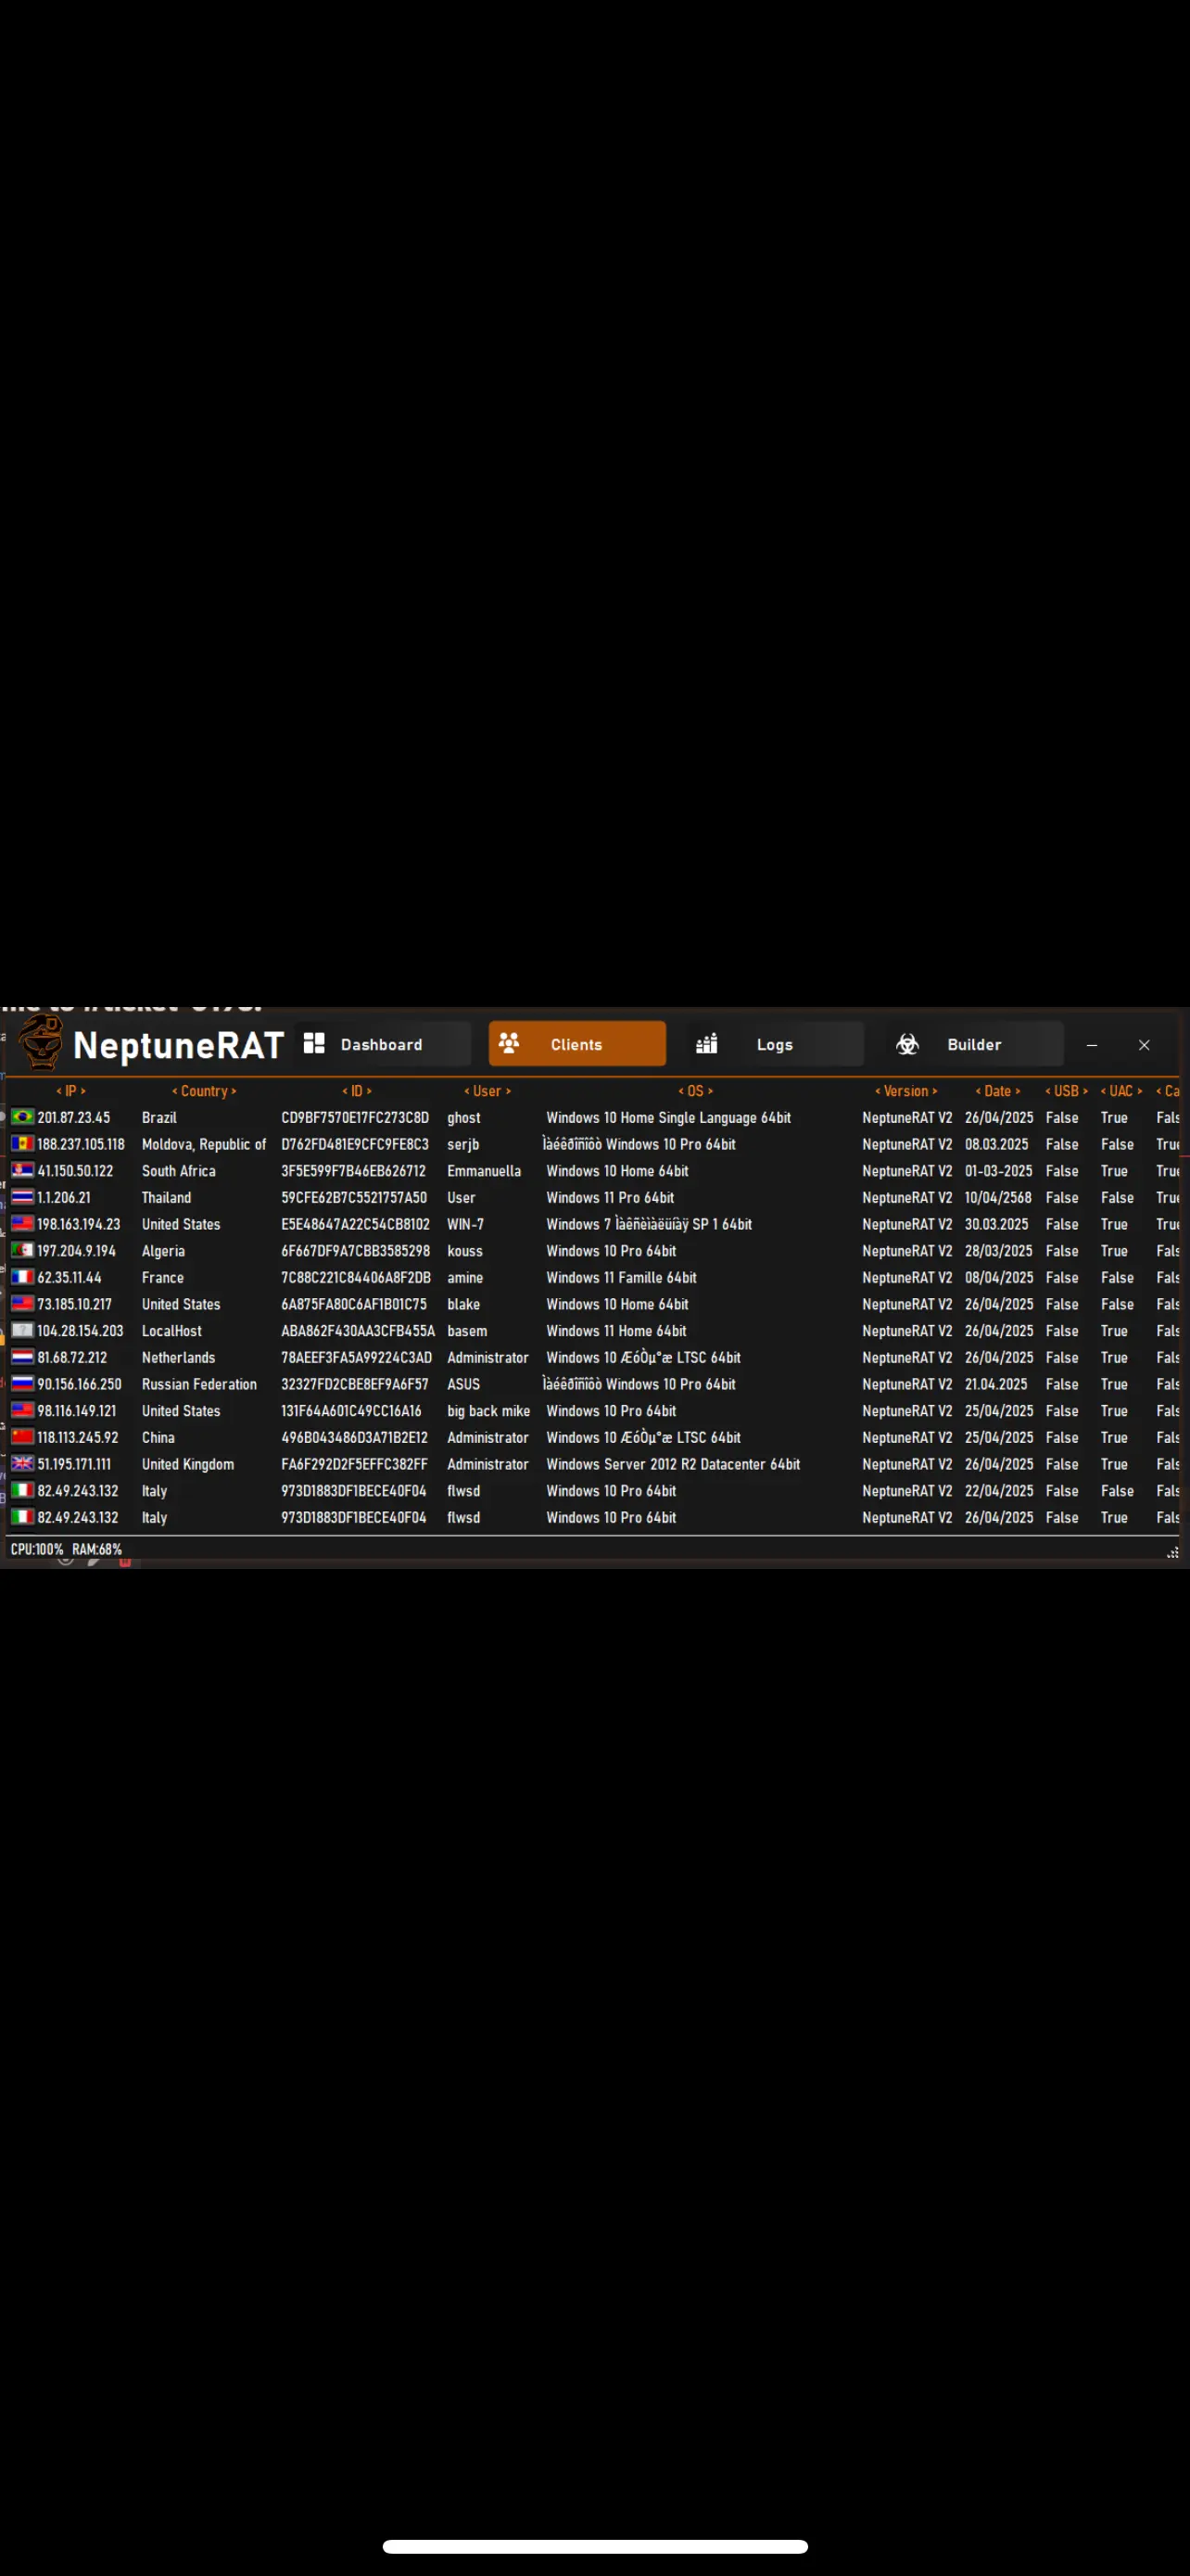Minimize the NeptuneRAT window
Image resolution: width=1190 pixels, height=2576 pixels.
coord(1092,1045)
